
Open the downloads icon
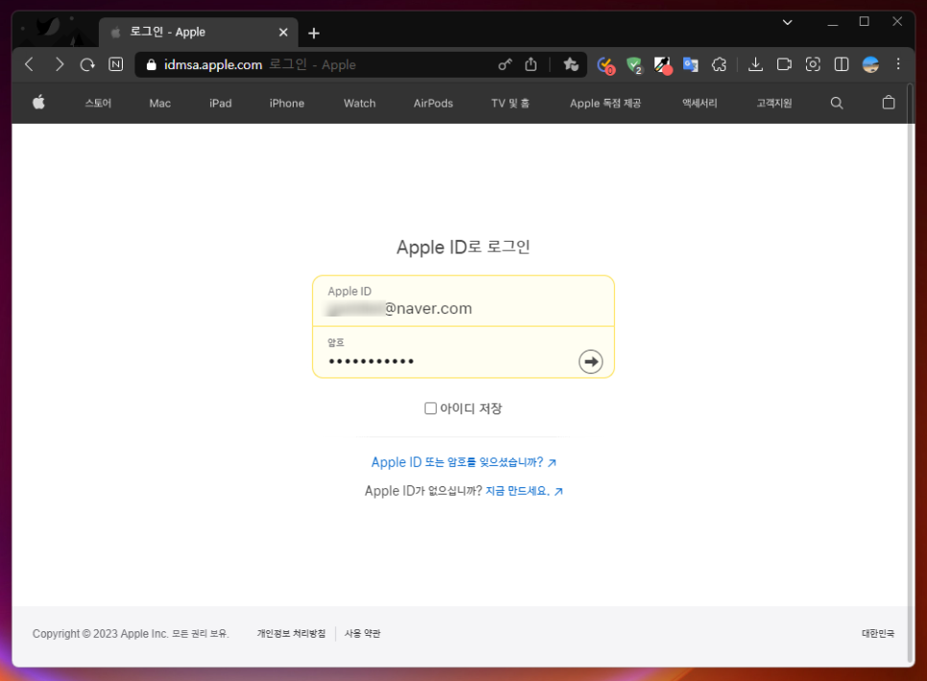(755, 64)
